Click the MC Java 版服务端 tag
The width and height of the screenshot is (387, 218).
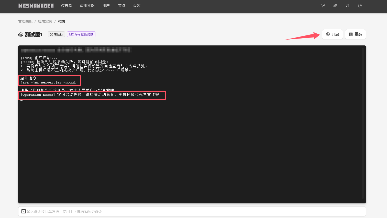(x=81, y=34)
